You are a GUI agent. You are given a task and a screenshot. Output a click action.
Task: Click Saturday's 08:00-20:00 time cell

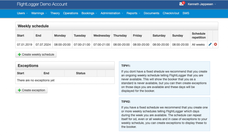(x=161, y=45)
